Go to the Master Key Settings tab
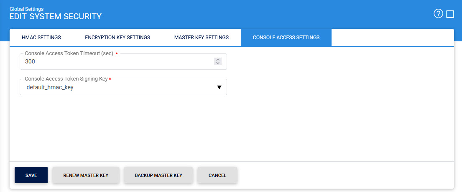 pos(201,38)
